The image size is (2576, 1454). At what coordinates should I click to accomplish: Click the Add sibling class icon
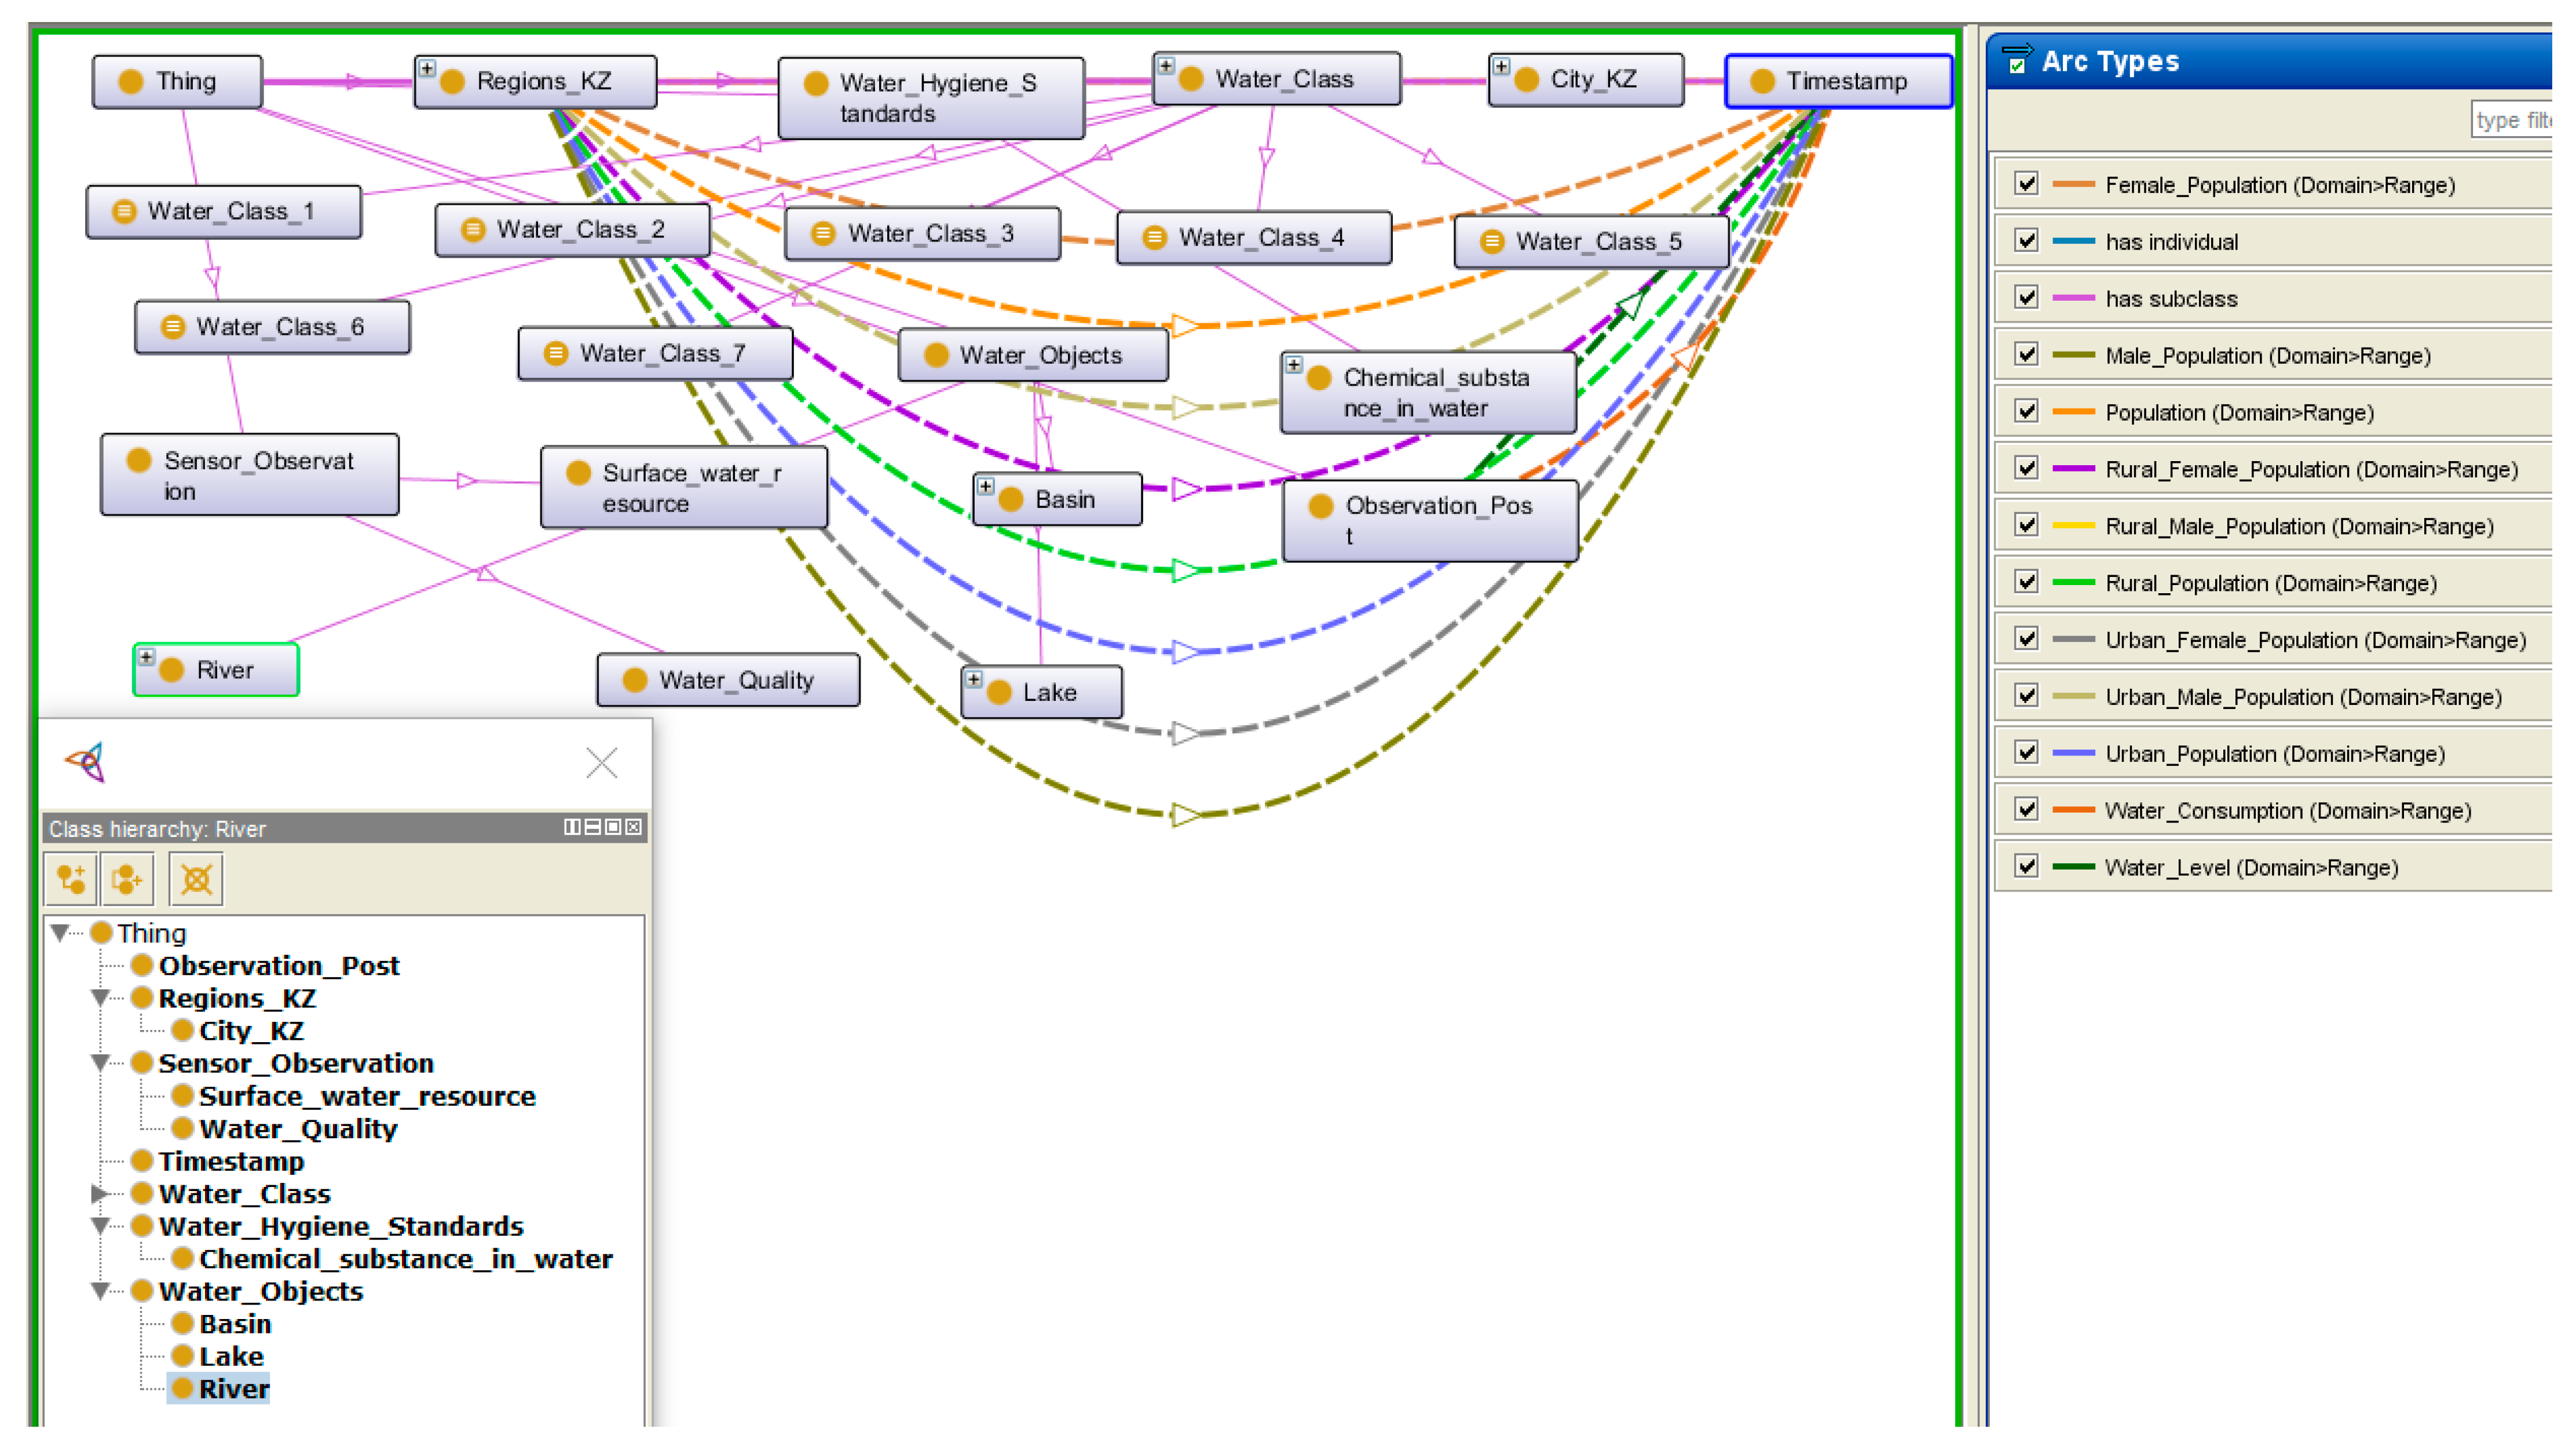coord(127,880)
